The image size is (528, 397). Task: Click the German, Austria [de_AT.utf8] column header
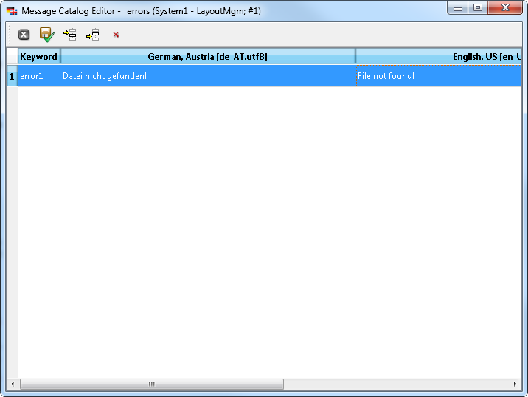[207, 56]
